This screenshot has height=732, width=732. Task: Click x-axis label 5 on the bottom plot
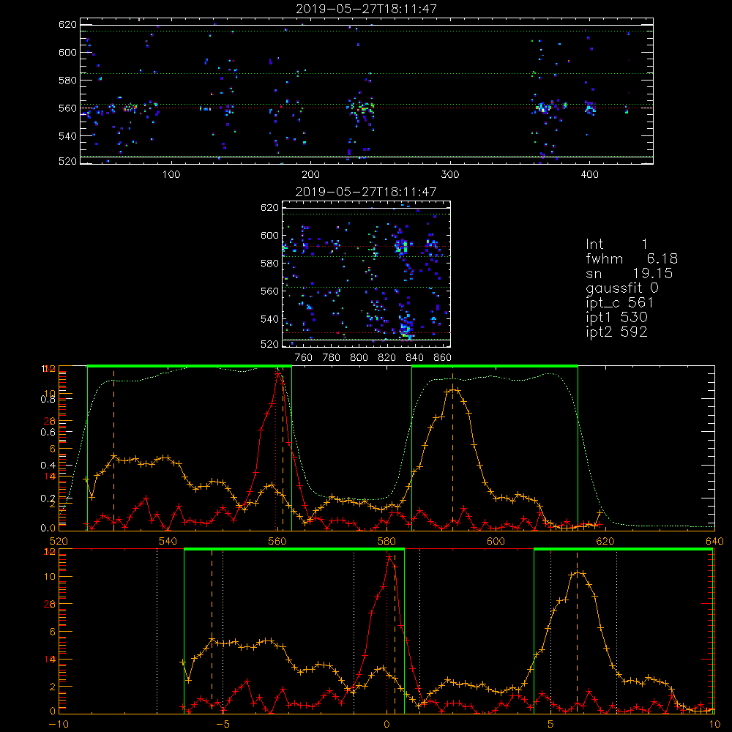point(551,725)
